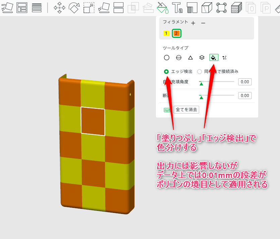Image resolution: width=280 pixels, height=239 pixels.
Task: Activate the Lay on face tool
Action: [104, 8]
